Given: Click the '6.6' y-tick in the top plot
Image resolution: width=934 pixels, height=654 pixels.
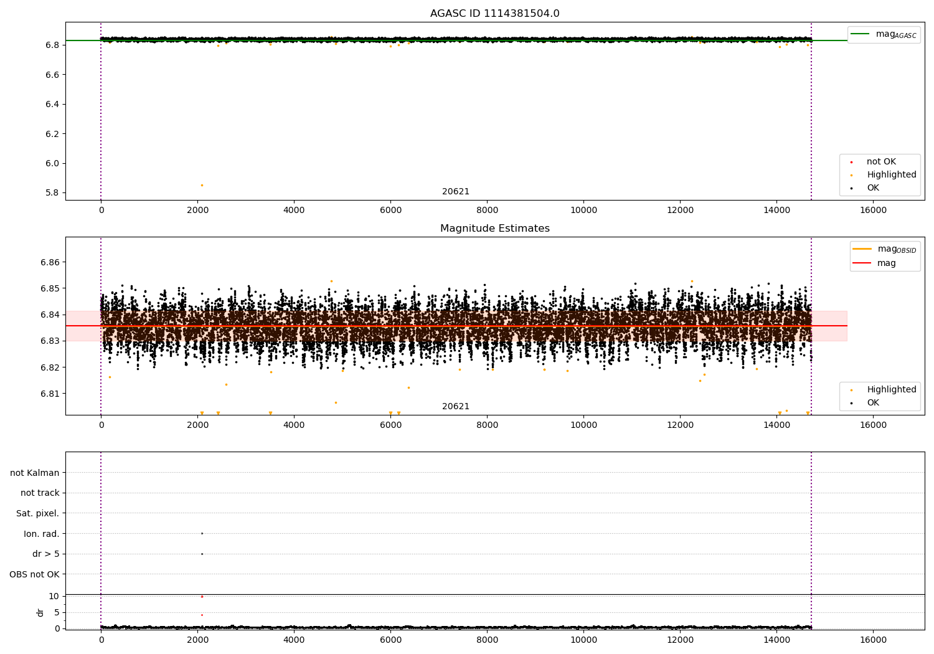Looking at the screenshot, I should coord(52,75).
